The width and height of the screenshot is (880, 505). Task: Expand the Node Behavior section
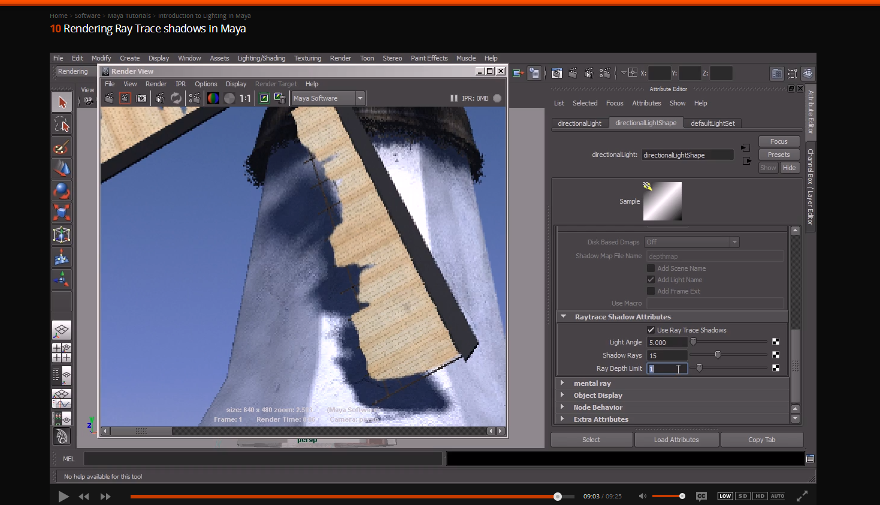coord(562,407)
